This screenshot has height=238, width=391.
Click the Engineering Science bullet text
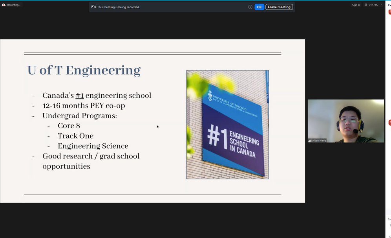tap(93, 146)
